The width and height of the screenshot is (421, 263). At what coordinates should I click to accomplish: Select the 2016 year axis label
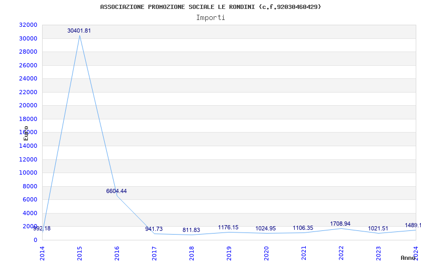[x=117, y=254]
